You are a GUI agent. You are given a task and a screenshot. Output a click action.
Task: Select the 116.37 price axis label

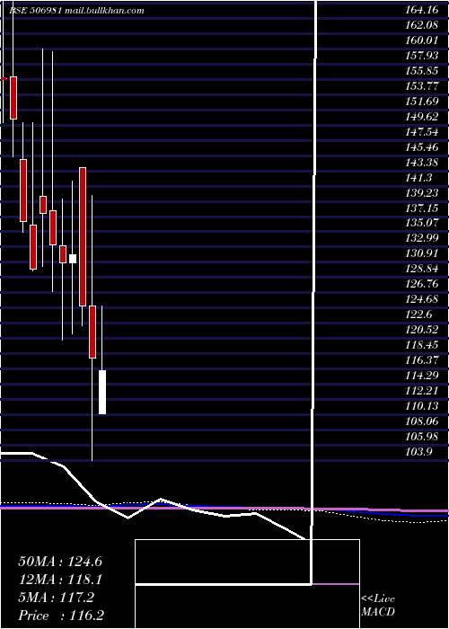click(421, 360)
